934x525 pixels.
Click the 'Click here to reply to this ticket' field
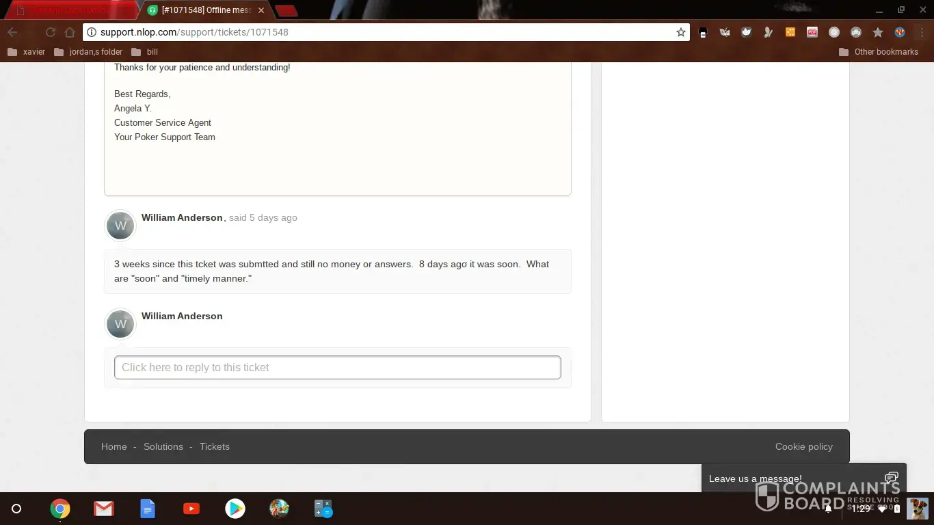point(338,367)
